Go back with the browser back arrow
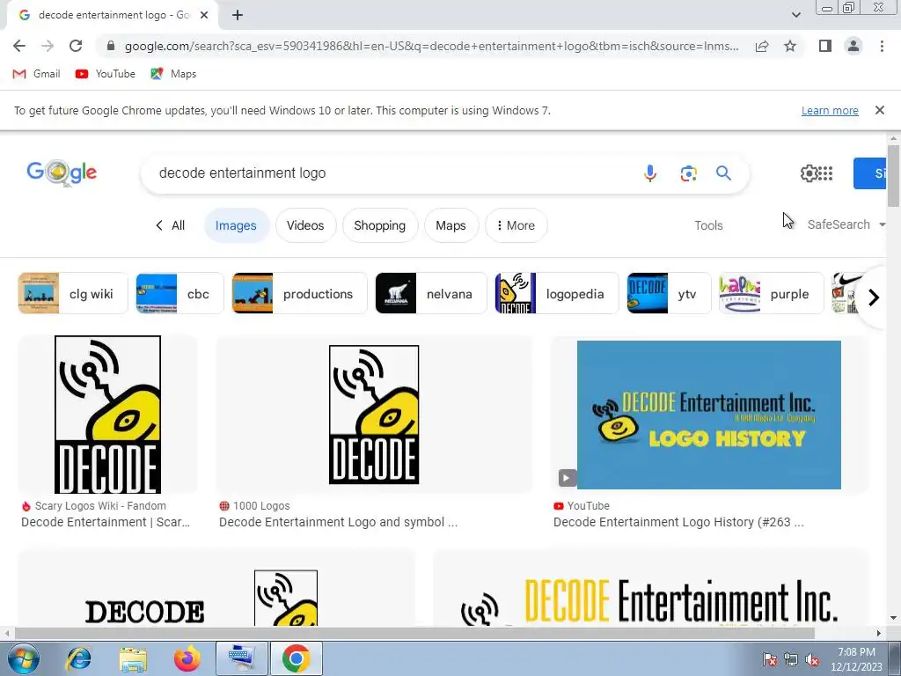 (x=19, y=46)
